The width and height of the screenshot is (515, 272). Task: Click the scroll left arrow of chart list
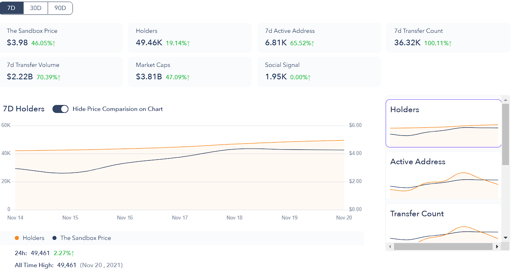(390, 247)
